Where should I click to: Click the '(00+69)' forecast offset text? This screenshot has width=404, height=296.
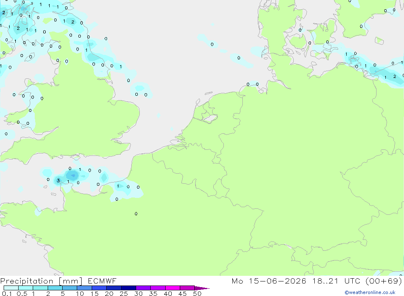pyautogui.click(x=383, y=281)
